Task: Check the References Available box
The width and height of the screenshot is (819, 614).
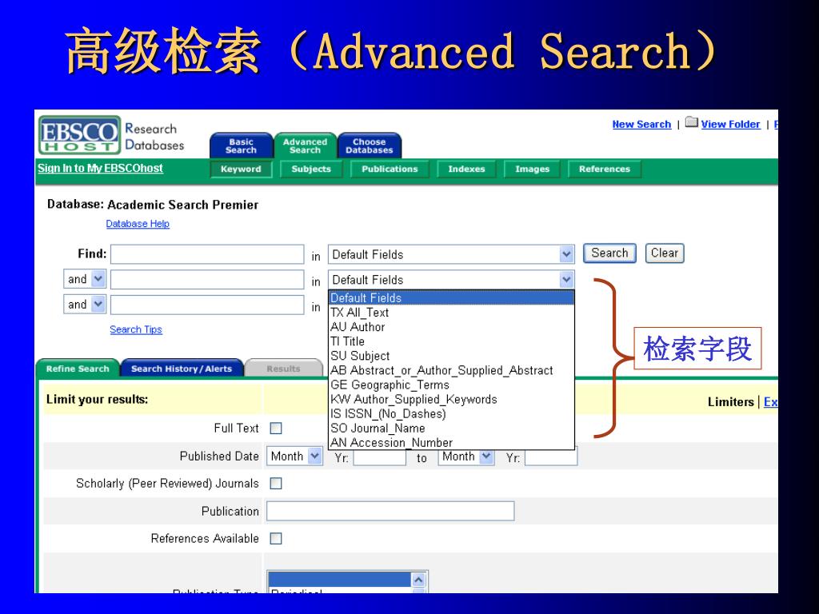Action: point(276,538)
